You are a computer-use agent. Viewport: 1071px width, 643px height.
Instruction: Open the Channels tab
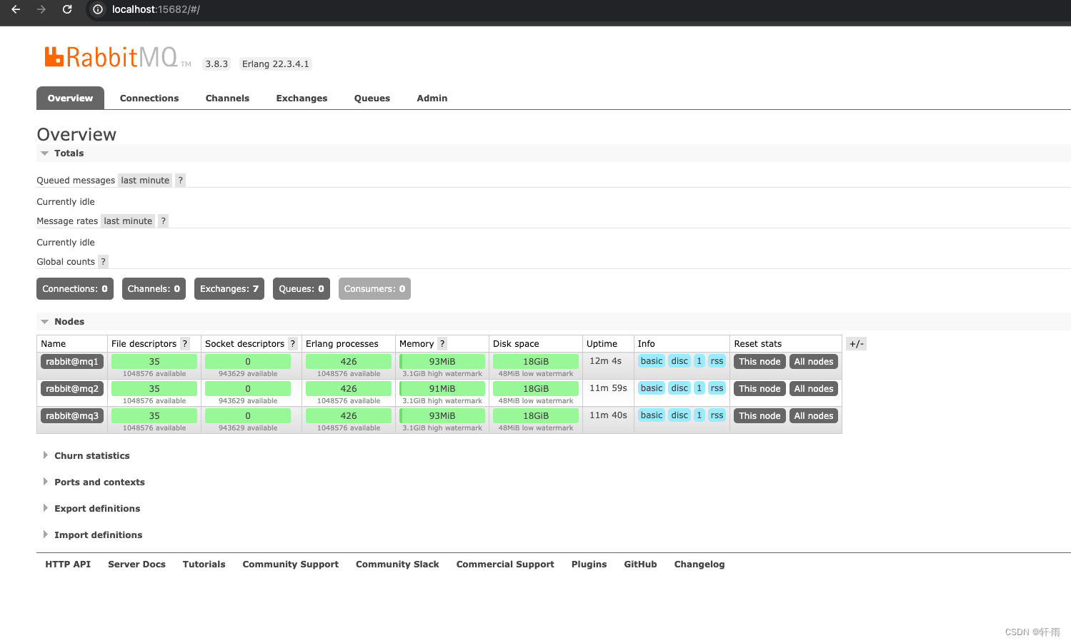[227, 98]
